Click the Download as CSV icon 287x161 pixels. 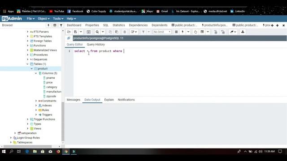[243, 32]
